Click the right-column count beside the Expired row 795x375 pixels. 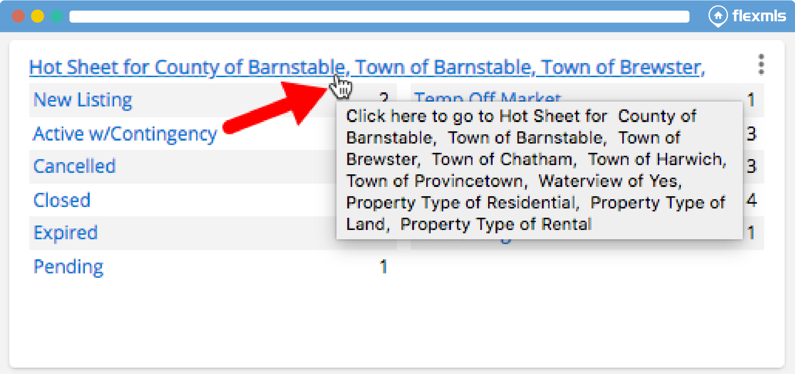point(751,233)
